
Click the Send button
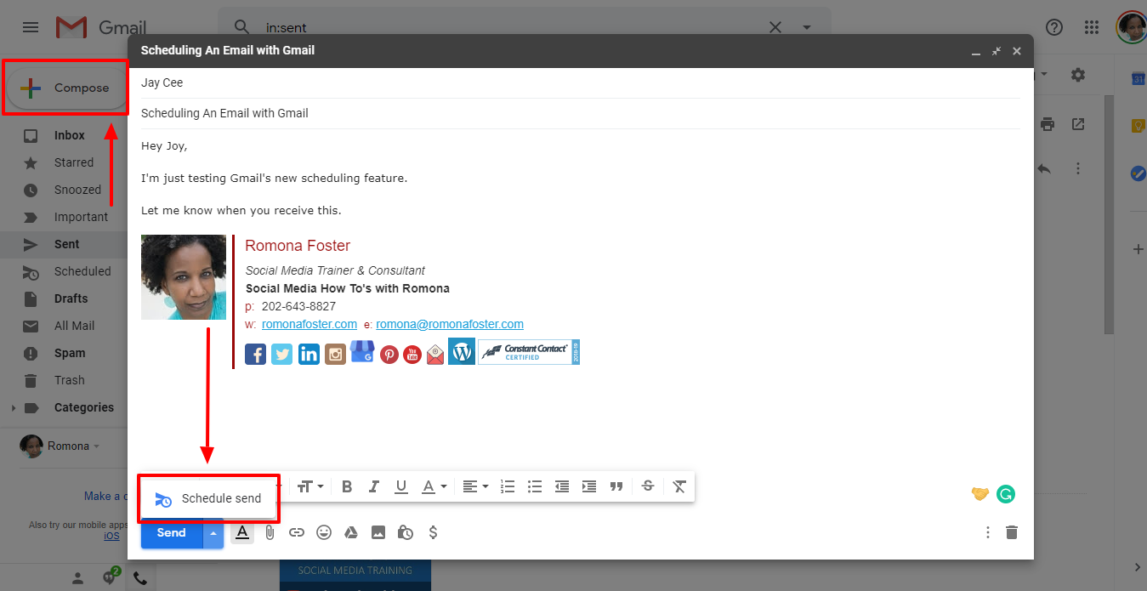172,533
